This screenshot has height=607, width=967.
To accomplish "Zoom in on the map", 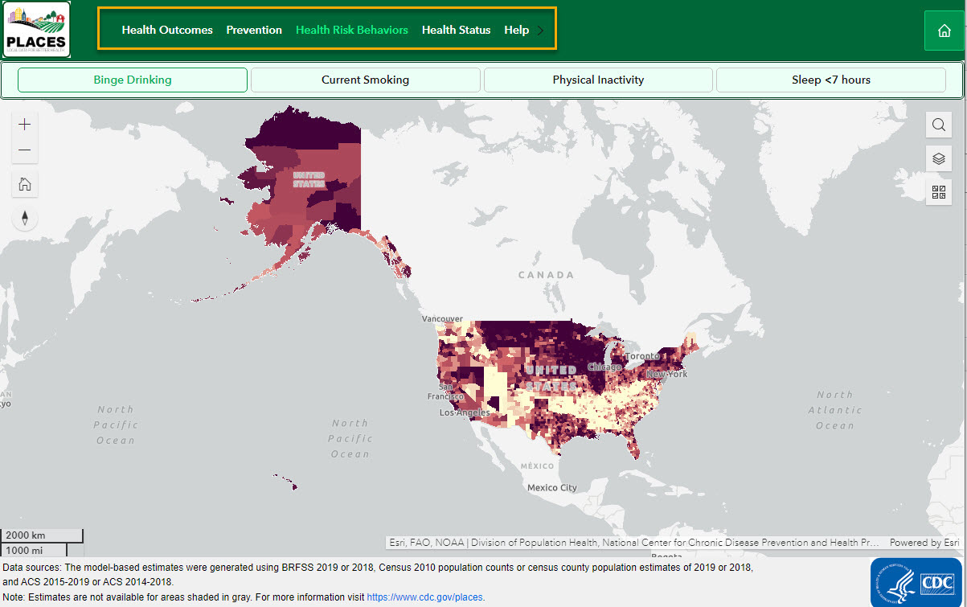I will (24, 124).
